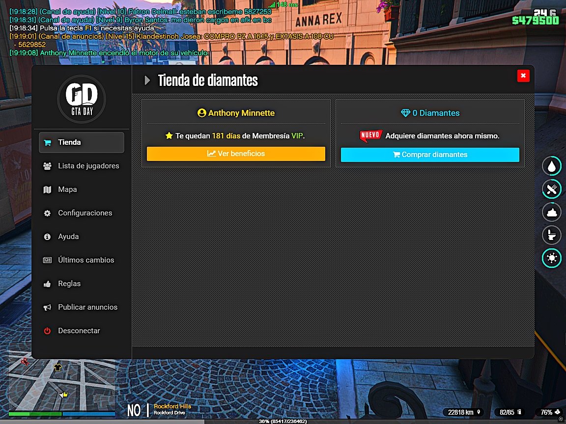Click the virus health status icon
This screenshot has height=424, width=566.
coord(552,258)
